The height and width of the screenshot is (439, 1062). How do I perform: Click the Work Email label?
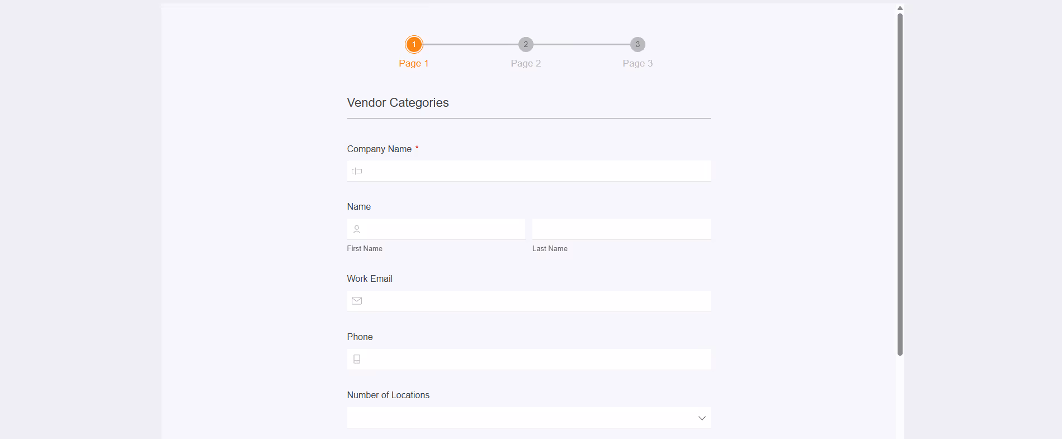coord(370,278)
